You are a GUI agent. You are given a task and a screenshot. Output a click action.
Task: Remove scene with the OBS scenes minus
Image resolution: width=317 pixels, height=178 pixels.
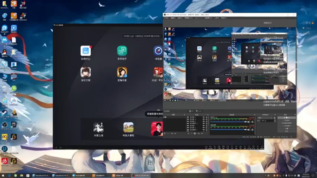(x=168, y=134)
